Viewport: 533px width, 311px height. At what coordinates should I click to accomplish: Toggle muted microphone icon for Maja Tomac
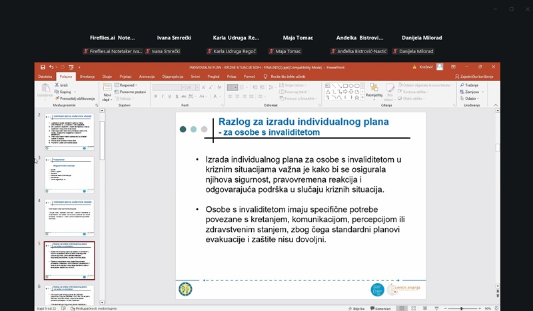coord(272,51)
